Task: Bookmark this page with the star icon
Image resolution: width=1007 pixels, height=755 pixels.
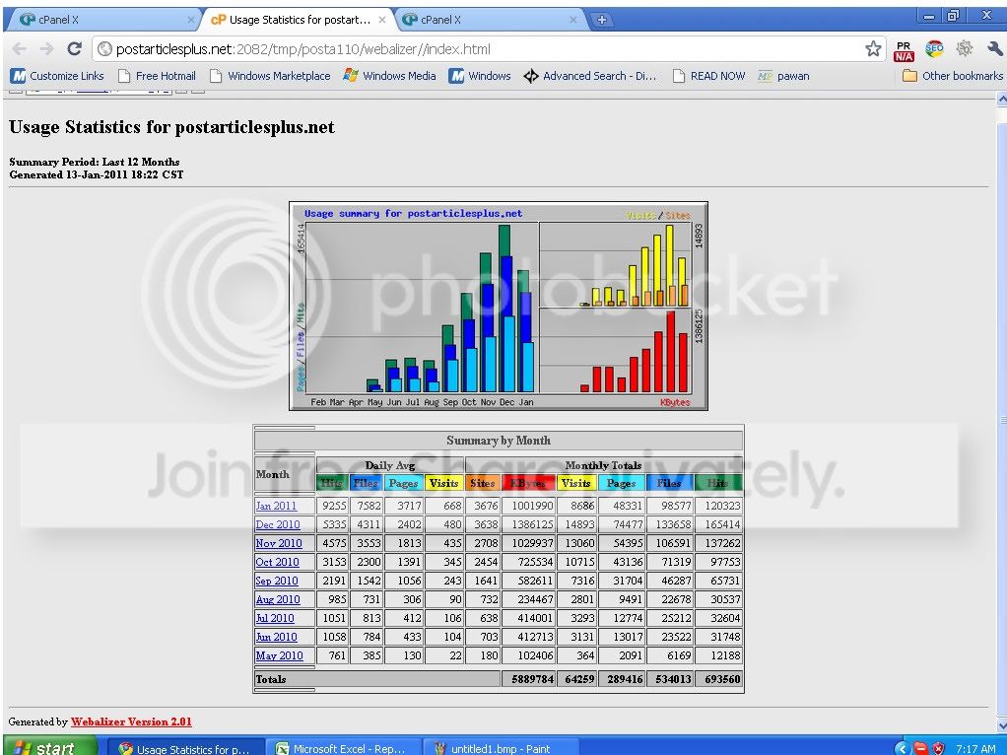Action: tap(873, 49)
